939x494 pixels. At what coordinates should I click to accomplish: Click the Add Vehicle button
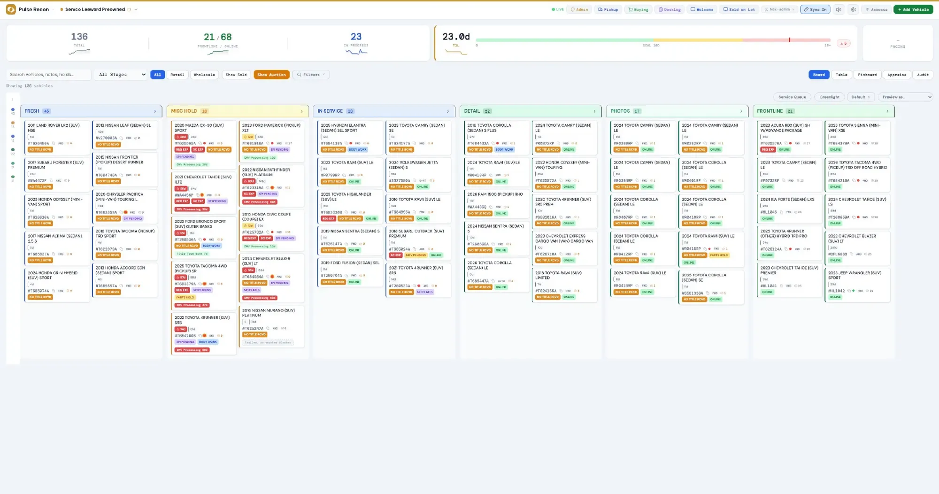(x=913, y=9)
